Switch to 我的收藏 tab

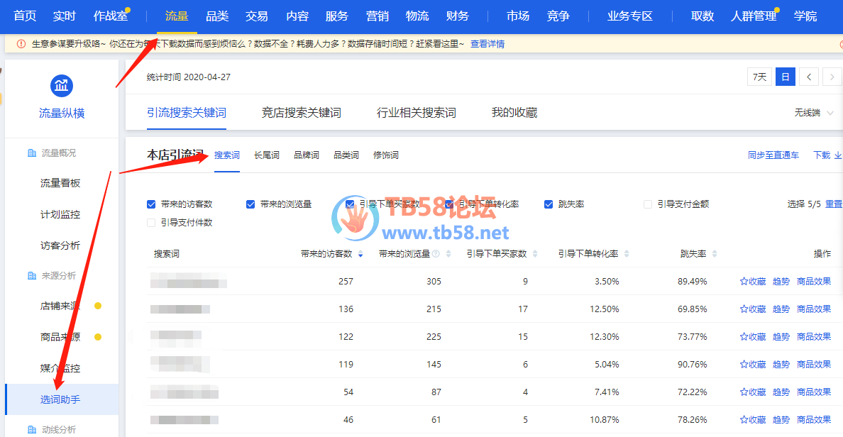[x=514, y=113]
